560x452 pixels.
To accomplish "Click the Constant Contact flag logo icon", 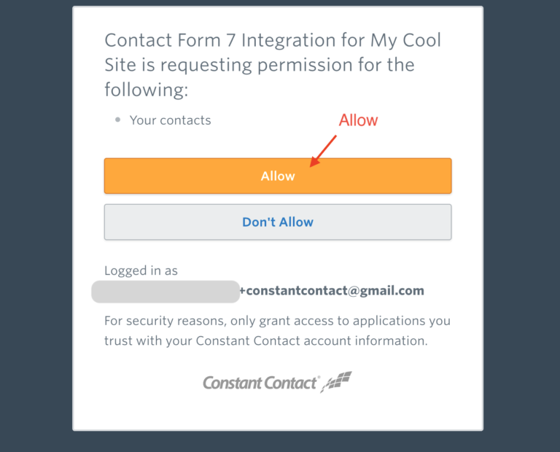I will [336, 382].
